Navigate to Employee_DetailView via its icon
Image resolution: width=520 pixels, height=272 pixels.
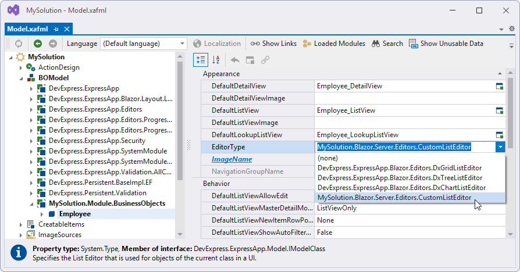[x=500, y=86]
